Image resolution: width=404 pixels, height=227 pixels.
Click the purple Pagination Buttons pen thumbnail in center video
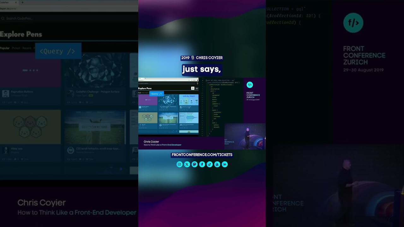click(148, 100)
